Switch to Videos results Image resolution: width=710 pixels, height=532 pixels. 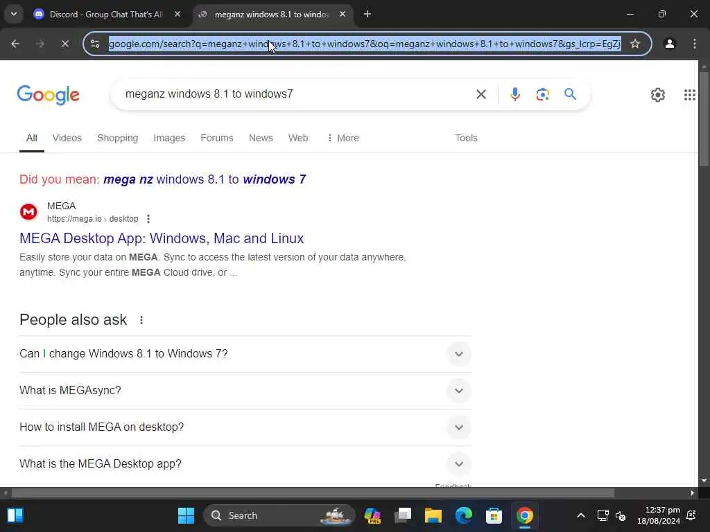[x=67, y=138]
